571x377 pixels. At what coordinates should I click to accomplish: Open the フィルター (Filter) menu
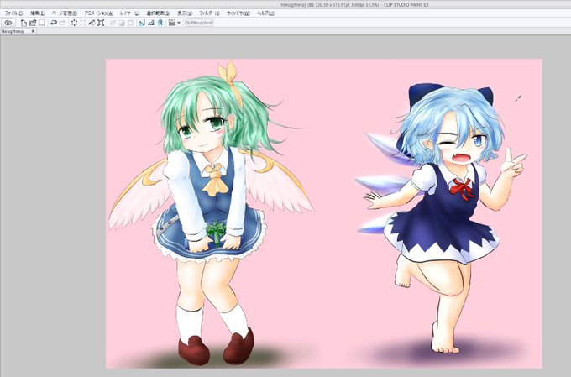click(209, 13)
